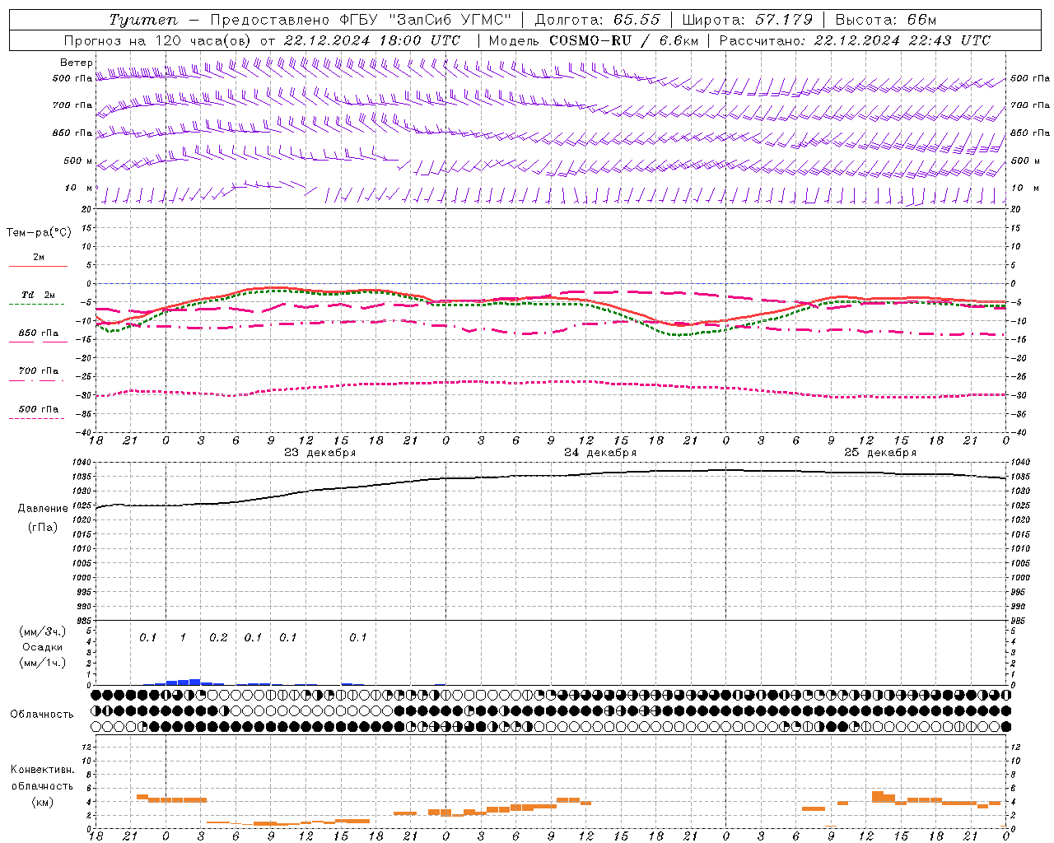
Task: Click the "(мм/3ч.)" precipitation unit label
Action: (x=43, y=631)
